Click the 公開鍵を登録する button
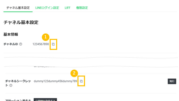This screenshot has width=179, height=101. pos(45,100)
